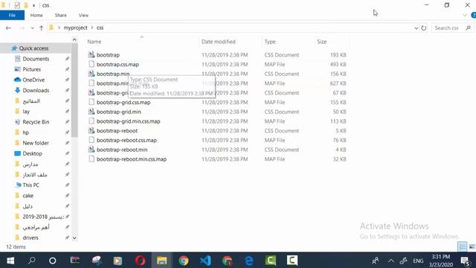
Task: Refresh the css folder view
Action: click(x=424, y=28)
